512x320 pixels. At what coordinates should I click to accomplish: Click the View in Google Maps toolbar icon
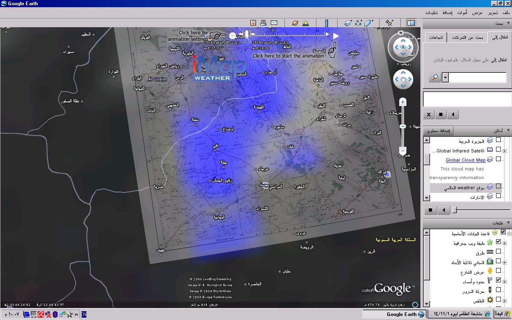[253, 23]
